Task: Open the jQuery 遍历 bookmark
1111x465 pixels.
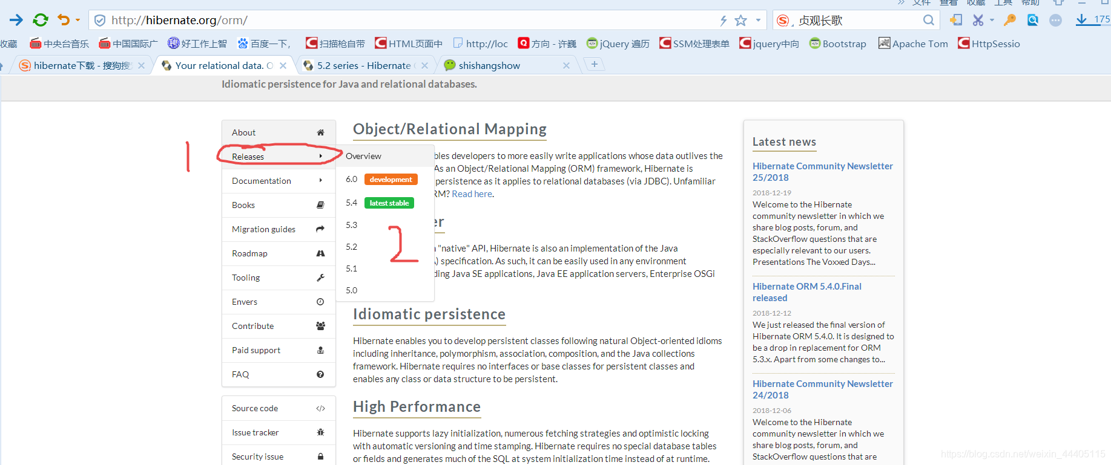Action: pyautogui.click(x=618, y=44)
